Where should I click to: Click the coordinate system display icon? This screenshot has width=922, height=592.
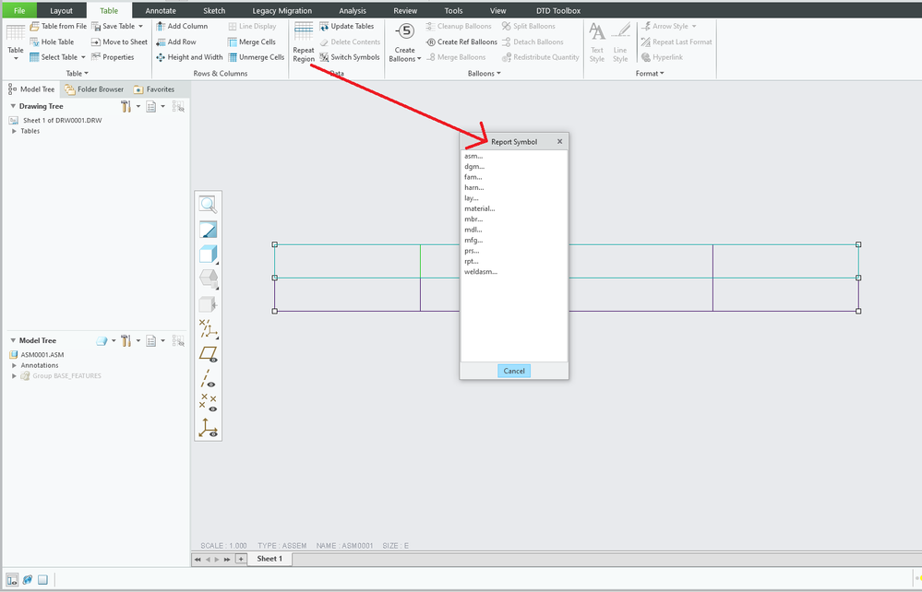pos(209,428)
